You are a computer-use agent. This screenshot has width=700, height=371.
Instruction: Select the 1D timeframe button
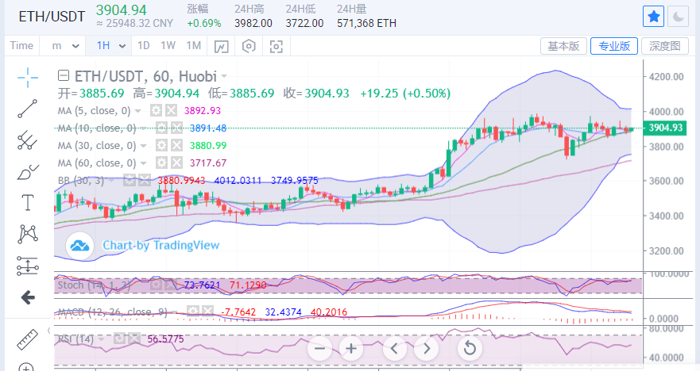point(144,46)
